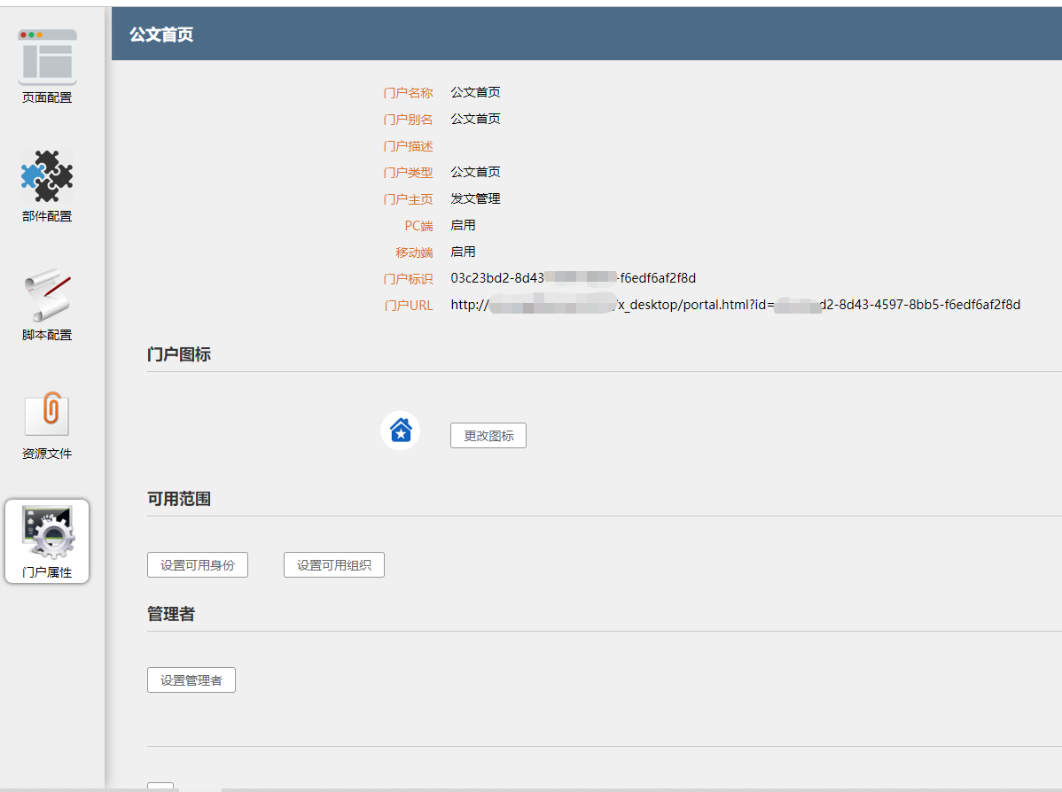The height and width of the screenshot is (792, 1062).
Task: Click the 设置可用组织 button
Action: click(x=334, y=564)
